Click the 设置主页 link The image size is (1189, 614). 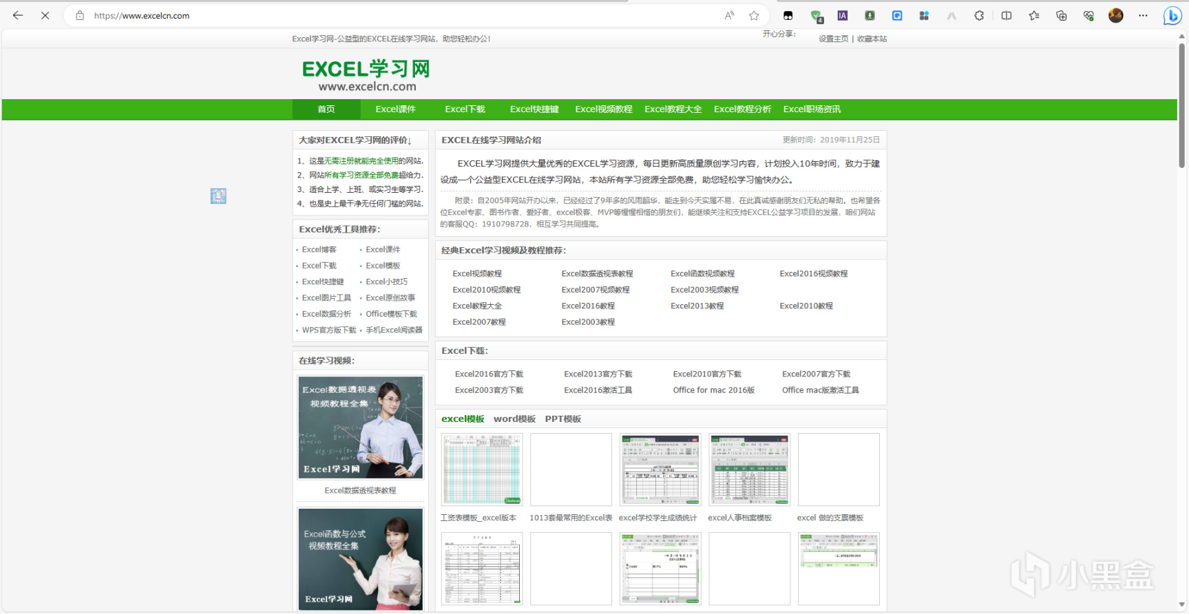pos(833,39)
